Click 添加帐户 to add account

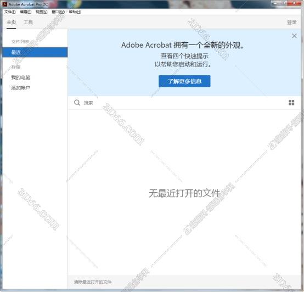click(21, 88)
